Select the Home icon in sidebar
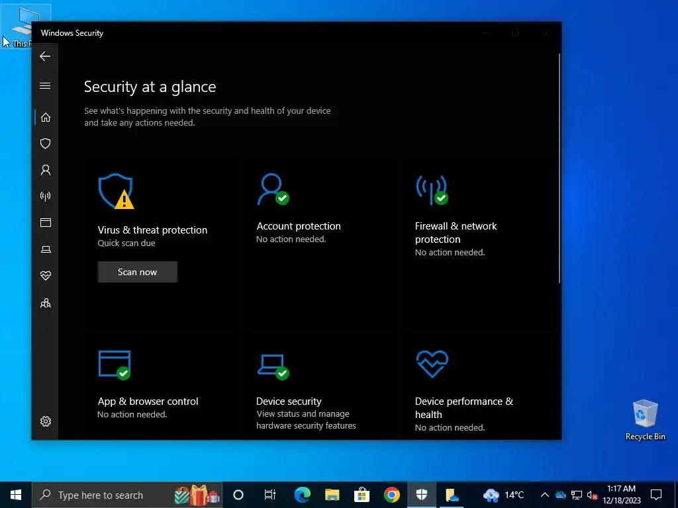 (46, 118)
